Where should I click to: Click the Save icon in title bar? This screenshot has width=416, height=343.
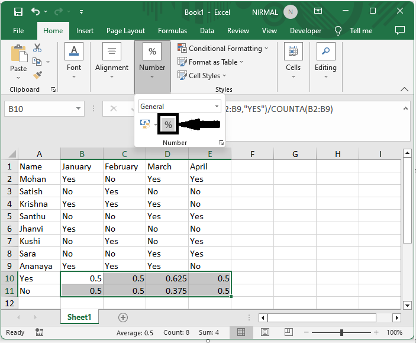coord(18,11)
